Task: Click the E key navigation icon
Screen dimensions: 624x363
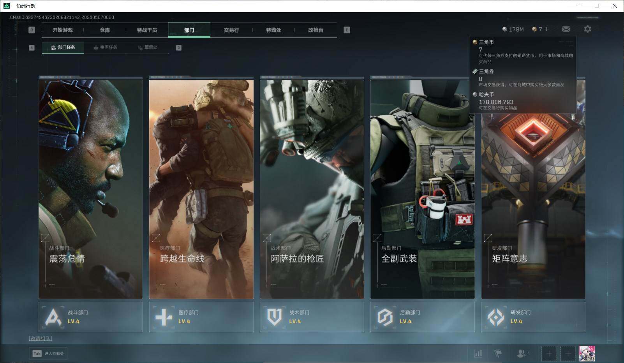Action: tap(347, 30)
